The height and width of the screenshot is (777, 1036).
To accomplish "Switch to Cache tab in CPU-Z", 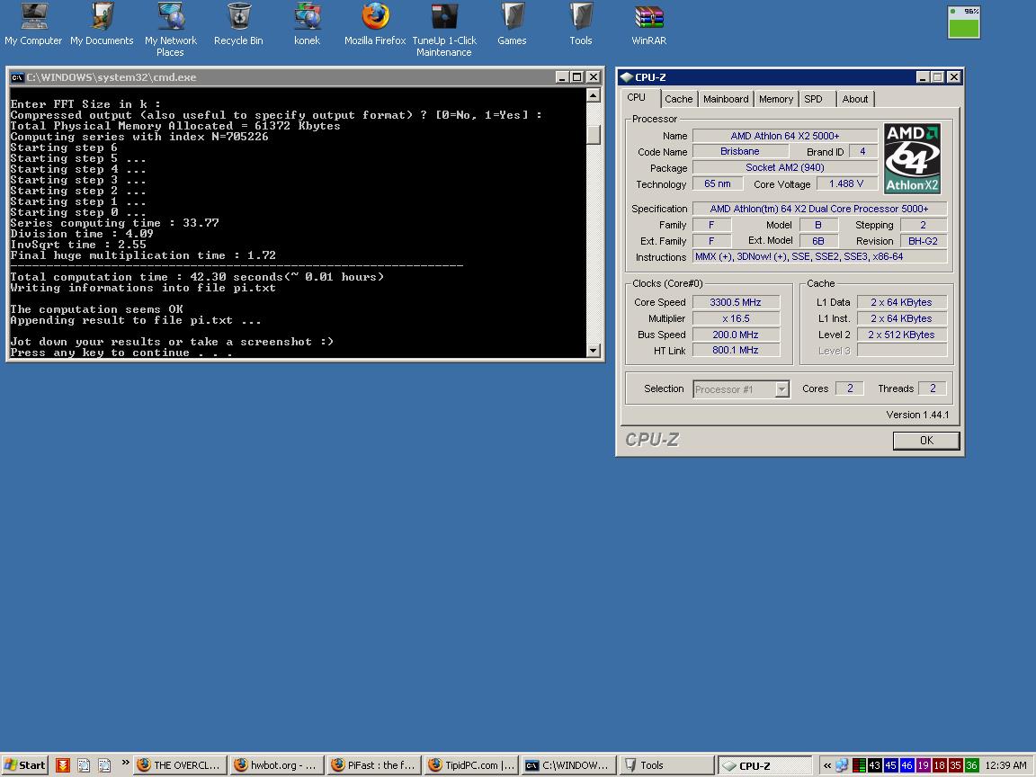I will [x=679, y=99].
